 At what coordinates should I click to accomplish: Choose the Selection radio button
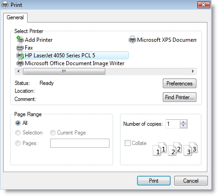tap(18, 133)
